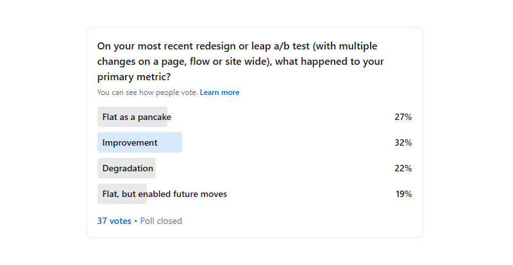The width and height of the screenshot is (513, 265).
Task: Click "You can see how people vote" note
Action: coord(147,92)
